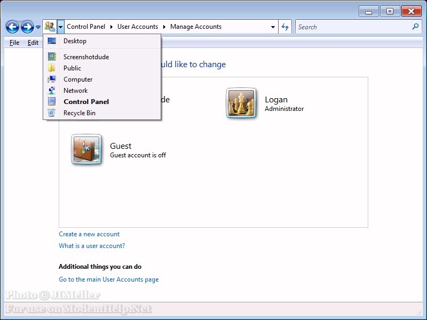
Task: Choose Screenshotdude from the location list
Action: [102, 57]
